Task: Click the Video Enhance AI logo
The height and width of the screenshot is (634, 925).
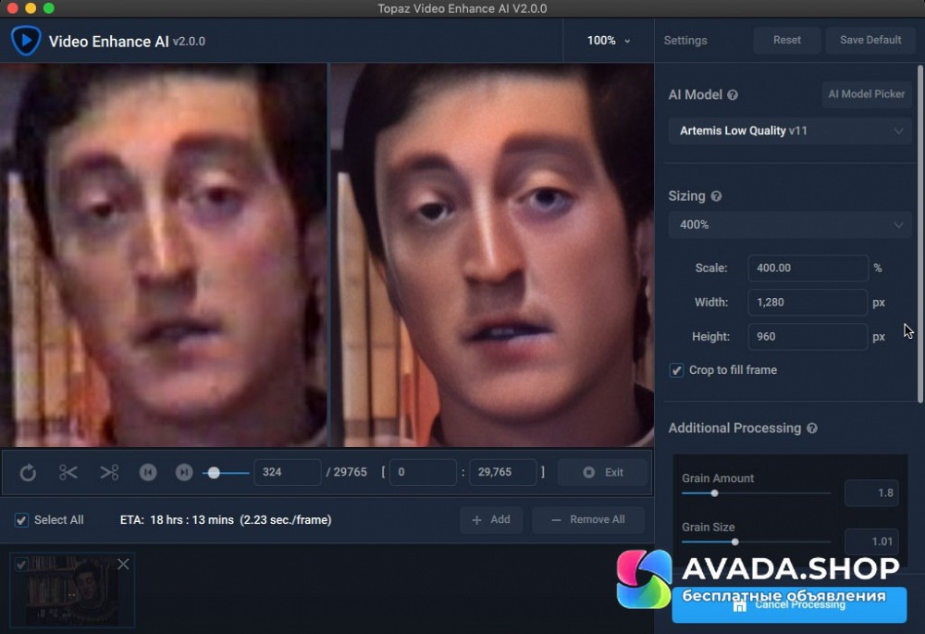Action: [25, 41]
